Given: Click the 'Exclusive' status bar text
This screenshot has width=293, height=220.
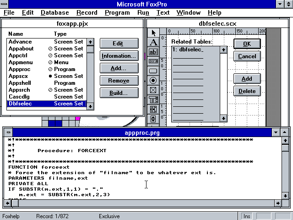Looking at the screenshot, I should pos(109,216).
